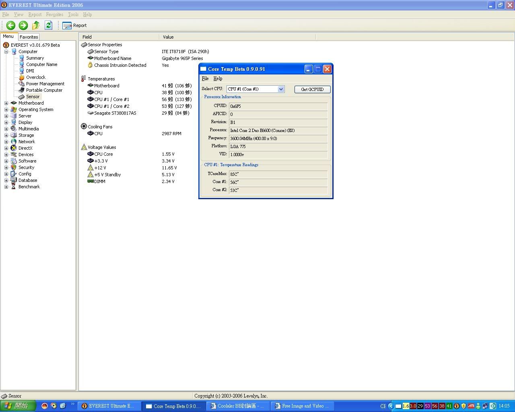Expand the Display tree node

(x=6, y=122)
